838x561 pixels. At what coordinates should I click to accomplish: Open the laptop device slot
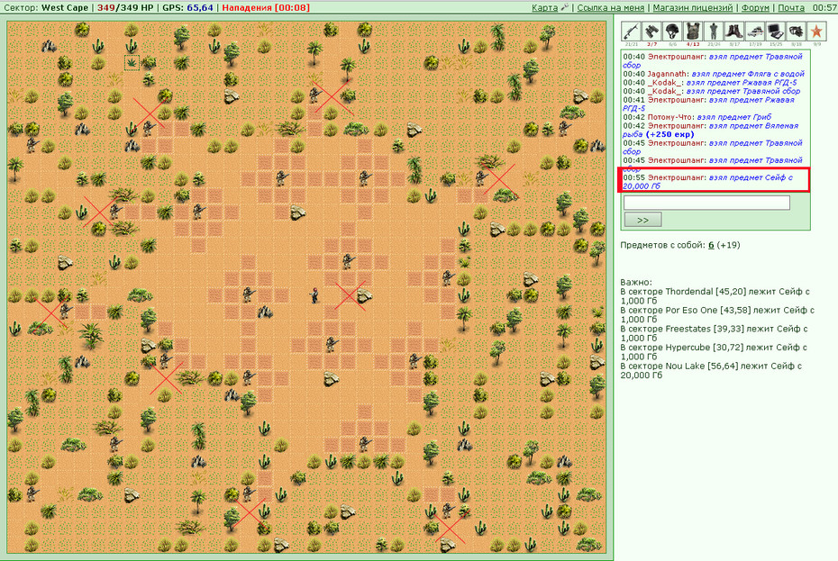(x=776, y=32)
